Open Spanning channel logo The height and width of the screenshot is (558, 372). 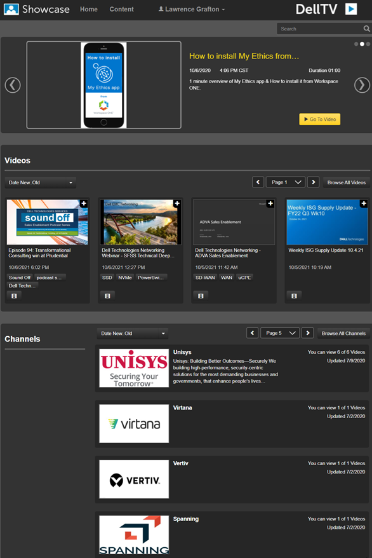point(134,535)
